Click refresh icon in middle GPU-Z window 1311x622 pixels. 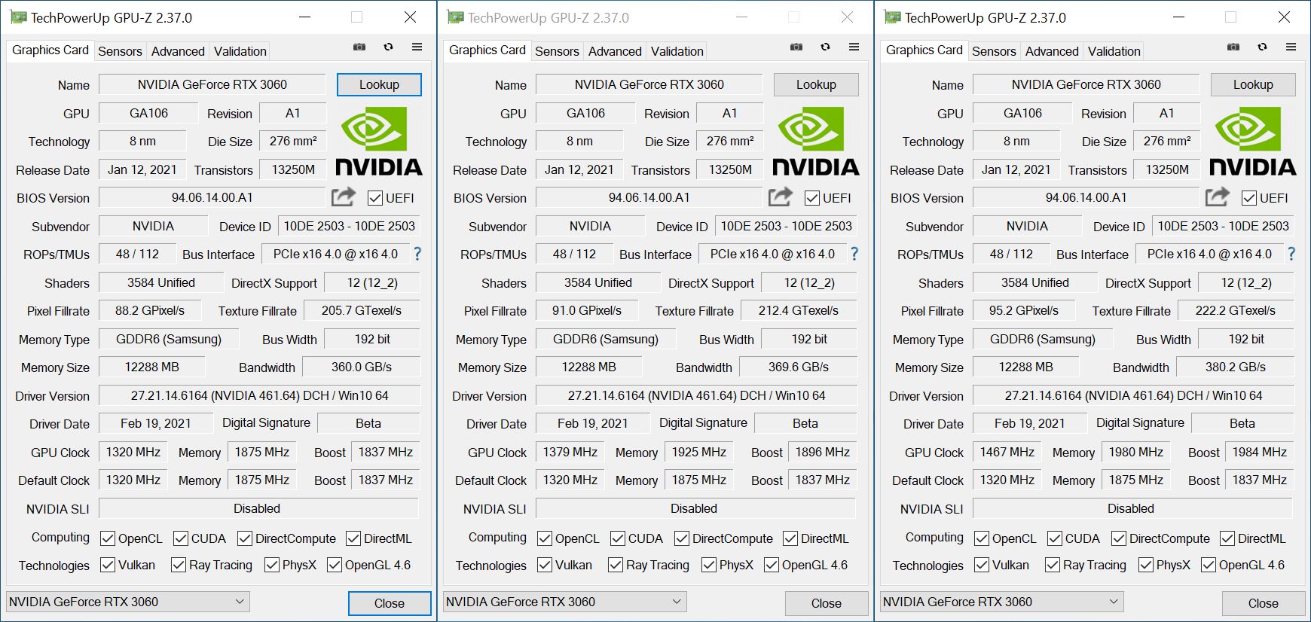point(825,47)
